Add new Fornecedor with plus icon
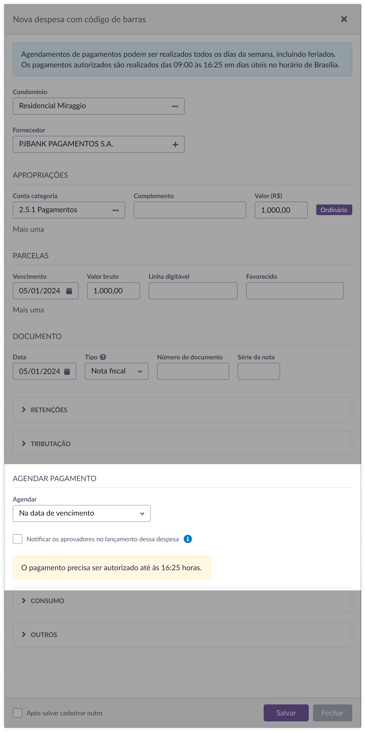Viewport: 365px width, 732px height. (175, 144)
